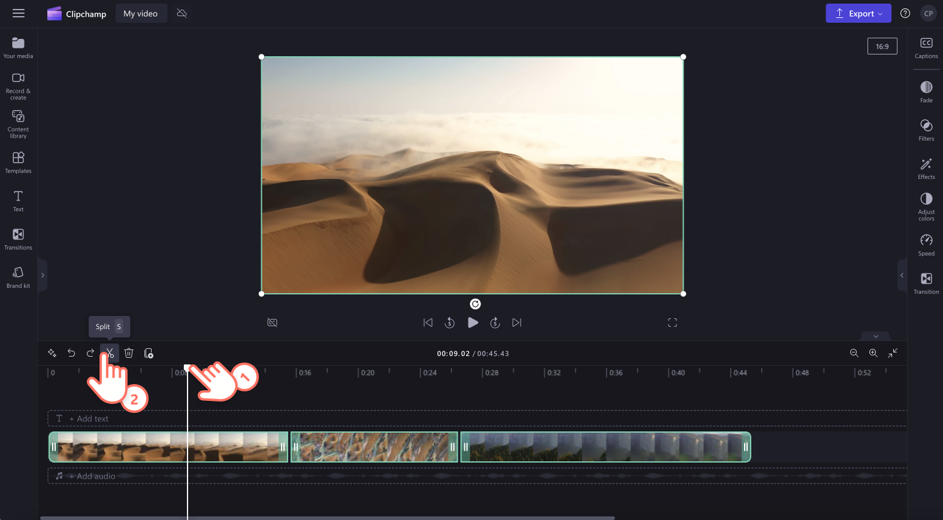Viewport: 943px width, 520px height.
Task: Open the Fade panel
Action: point(926,92)
